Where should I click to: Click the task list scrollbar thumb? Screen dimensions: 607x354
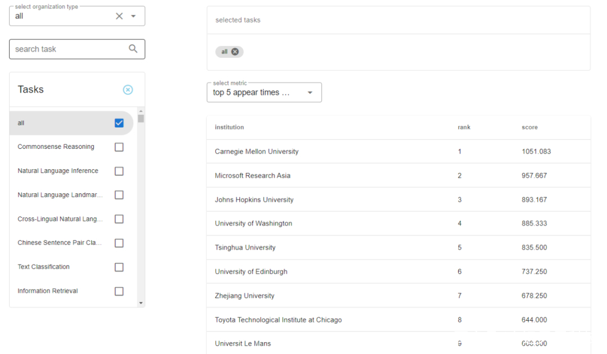pyautogui.click(x=141, y=119)
